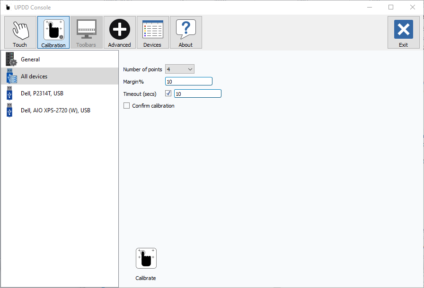Click the Margin% input field
This screenshot has height=288, width=424.
coord(188,82)
